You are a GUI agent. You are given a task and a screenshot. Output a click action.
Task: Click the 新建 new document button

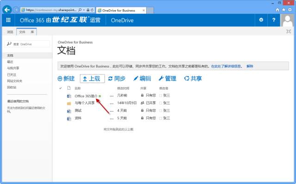coord(66,79)
